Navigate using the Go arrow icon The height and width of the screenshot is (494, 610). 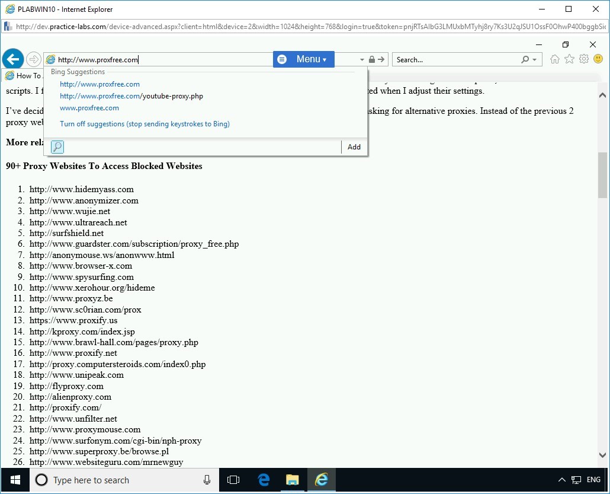point(381,59)
